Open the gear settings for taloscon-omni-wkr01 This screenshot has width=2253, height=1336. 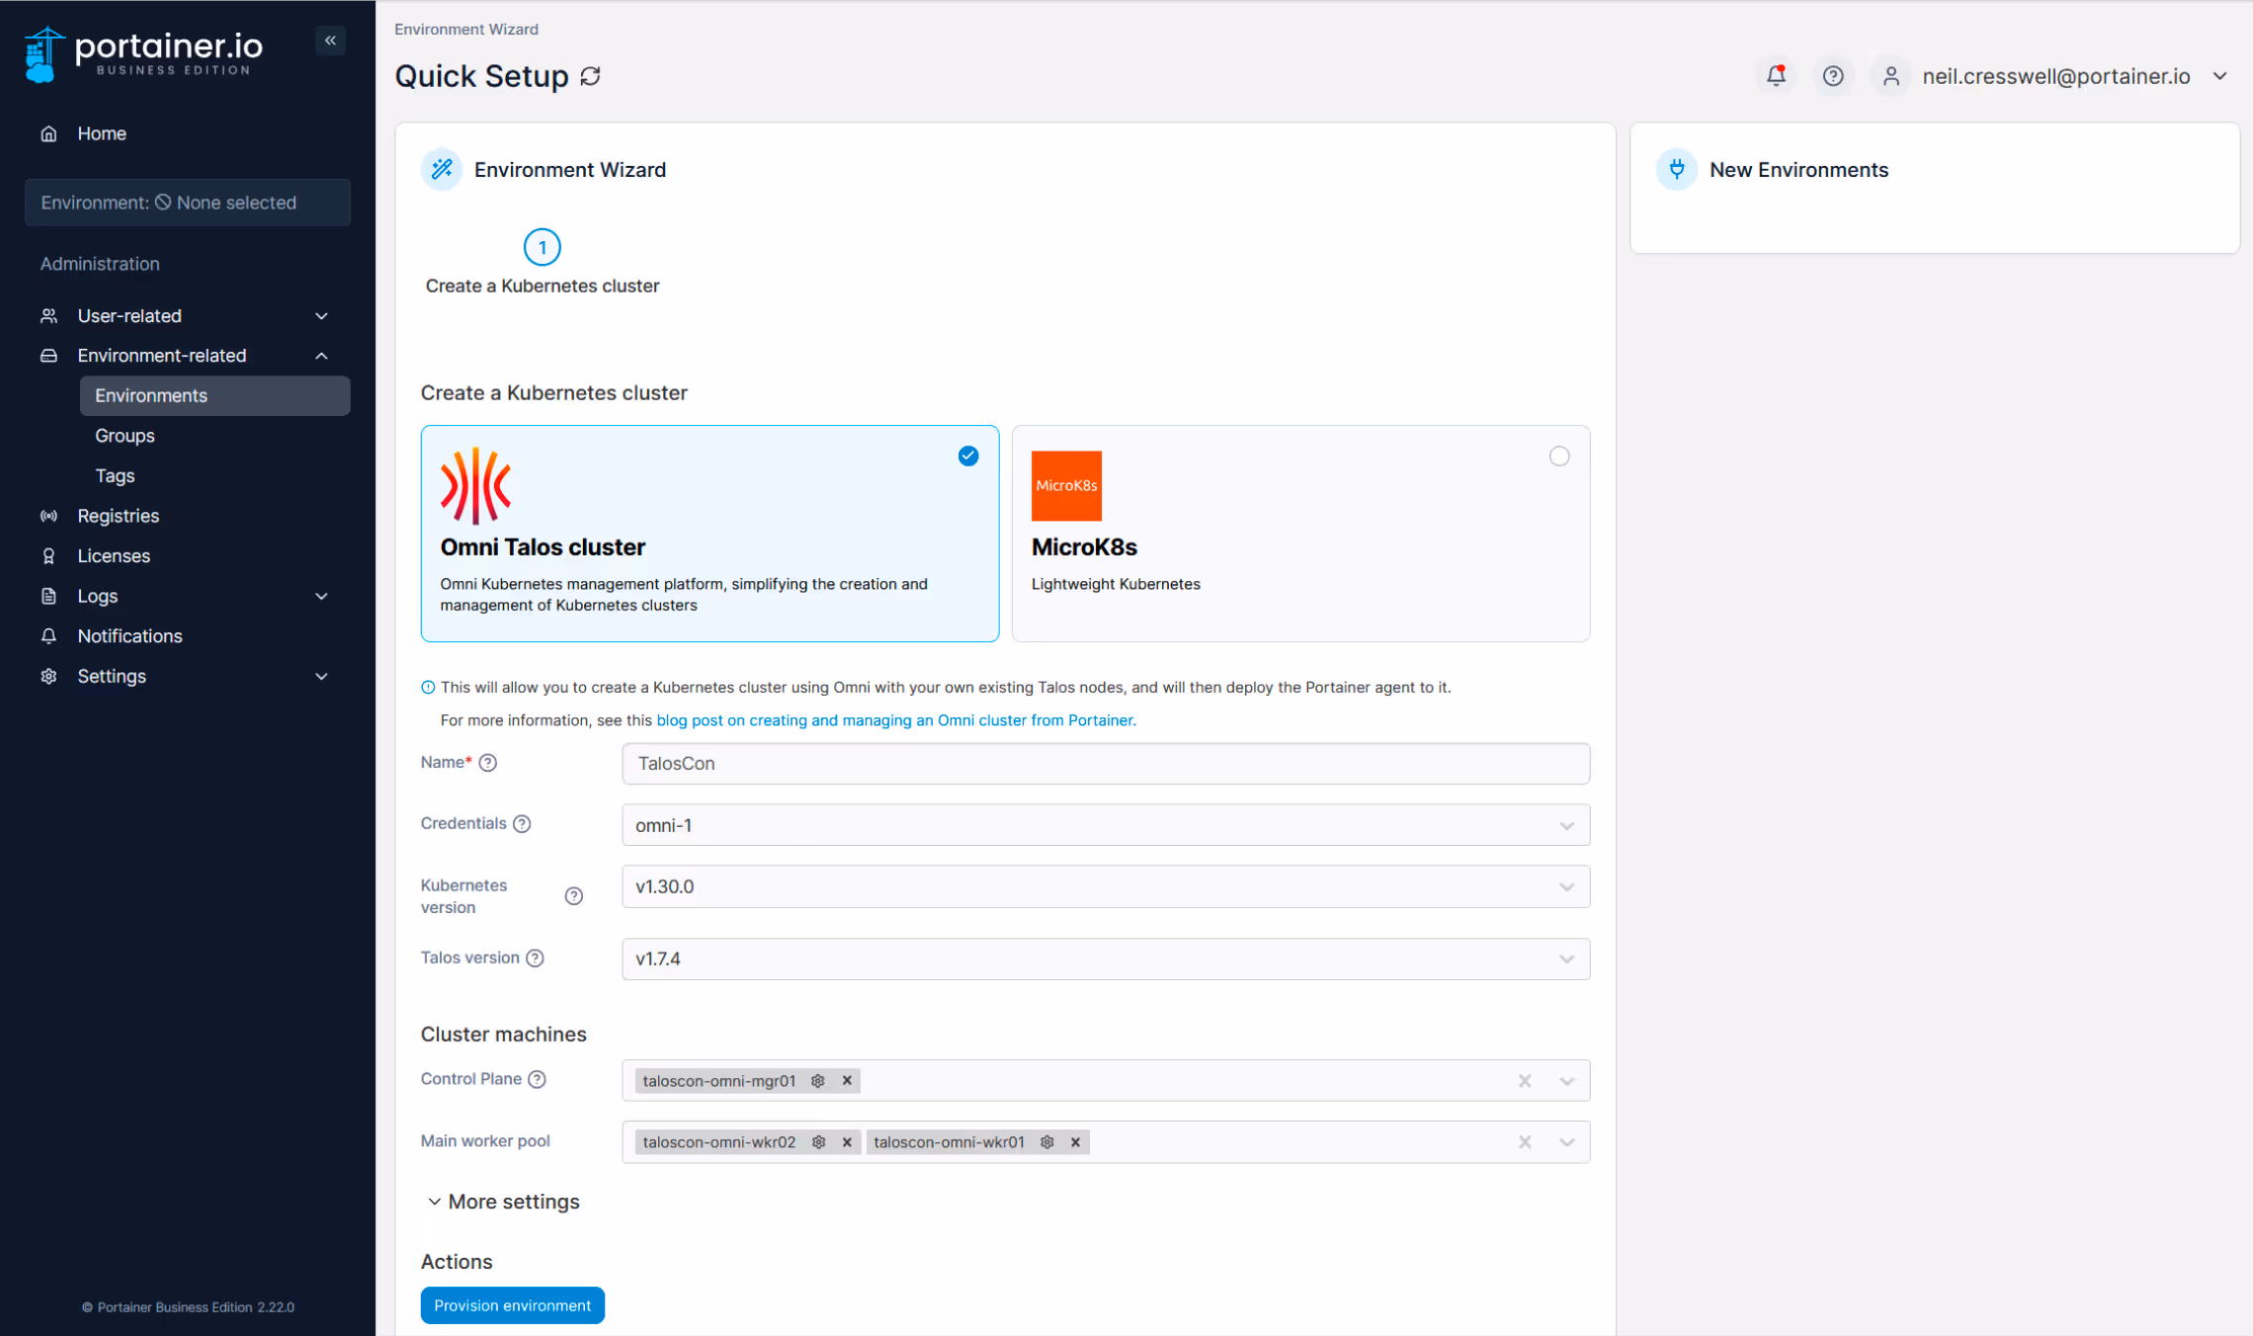1047,1142
